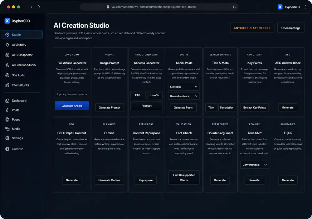Click the Open Settings button
Screen dimensions: 312x219
[x=291, y=28]
